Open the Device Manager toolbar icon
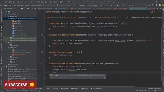Screen dimensions: 164x92 point(153,5)
